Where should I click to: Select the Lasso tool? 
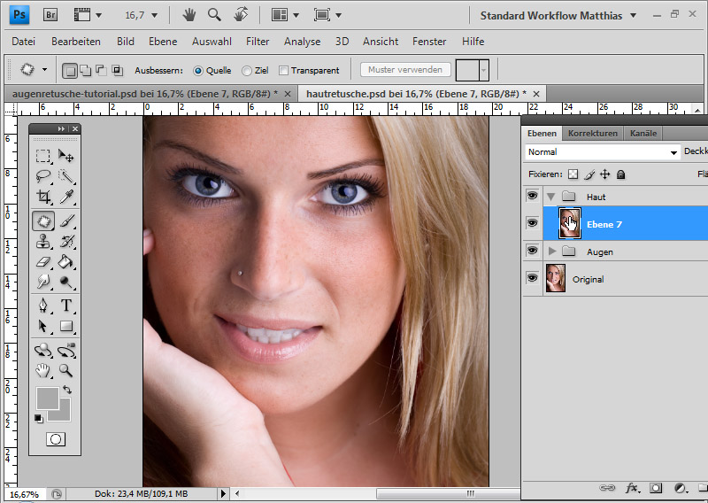[43, 175]
